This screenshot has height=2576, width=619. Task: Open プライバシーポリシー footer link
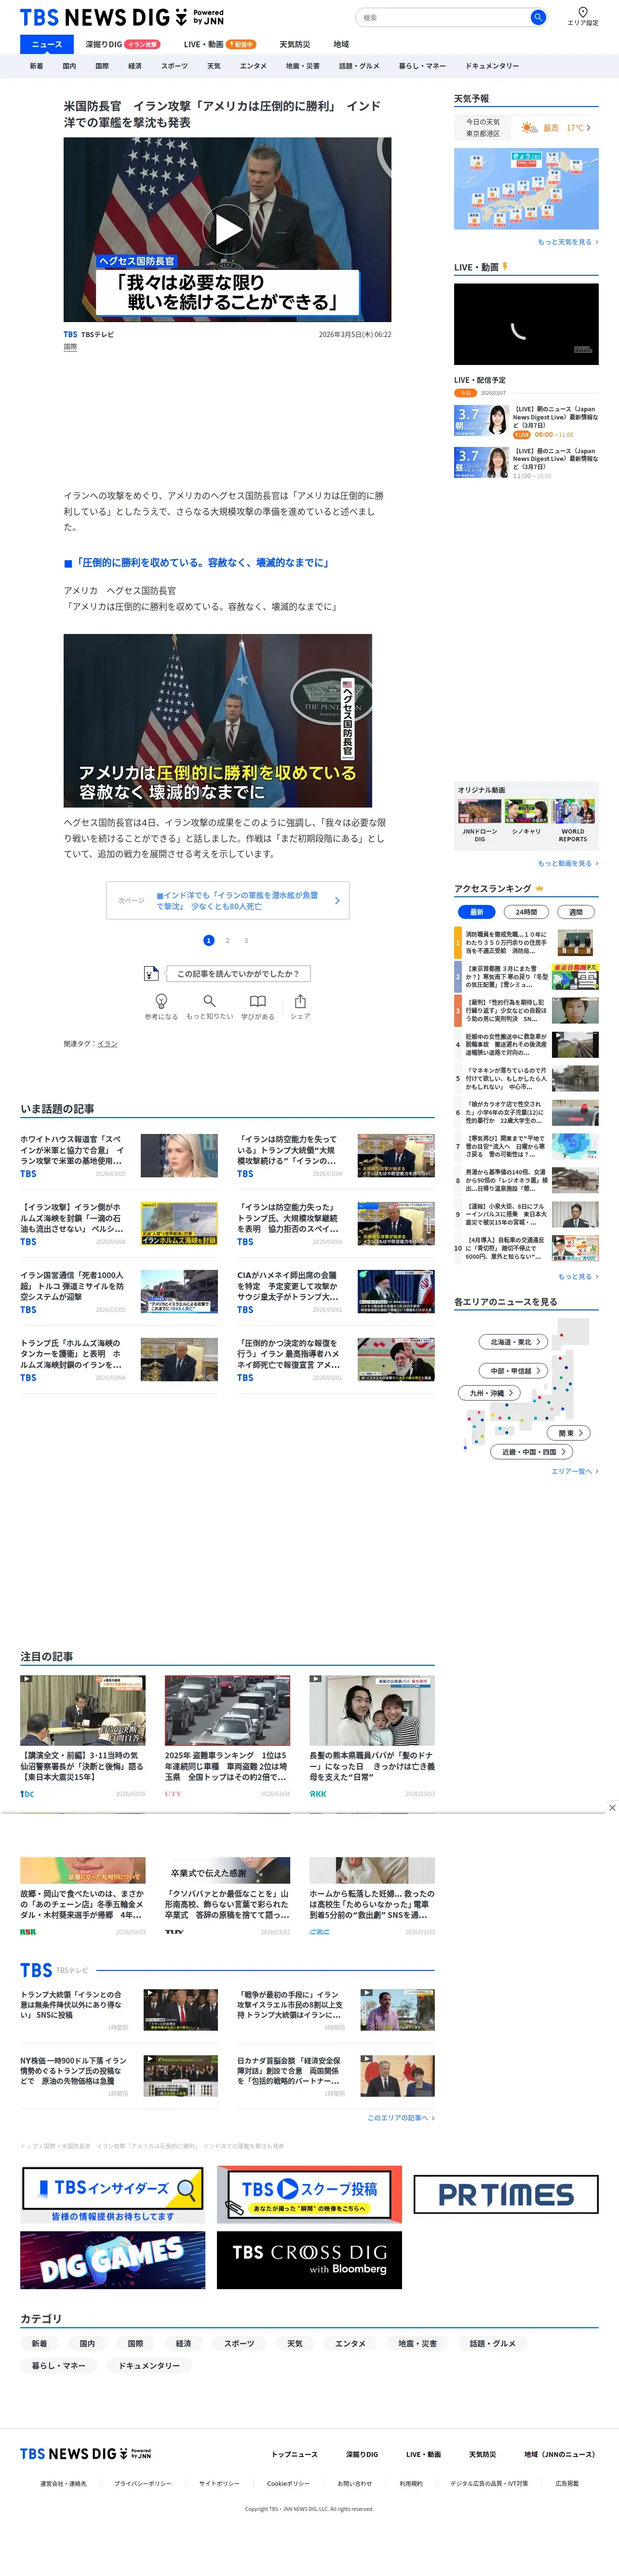pyautogui.click(x=142, y=2483)
